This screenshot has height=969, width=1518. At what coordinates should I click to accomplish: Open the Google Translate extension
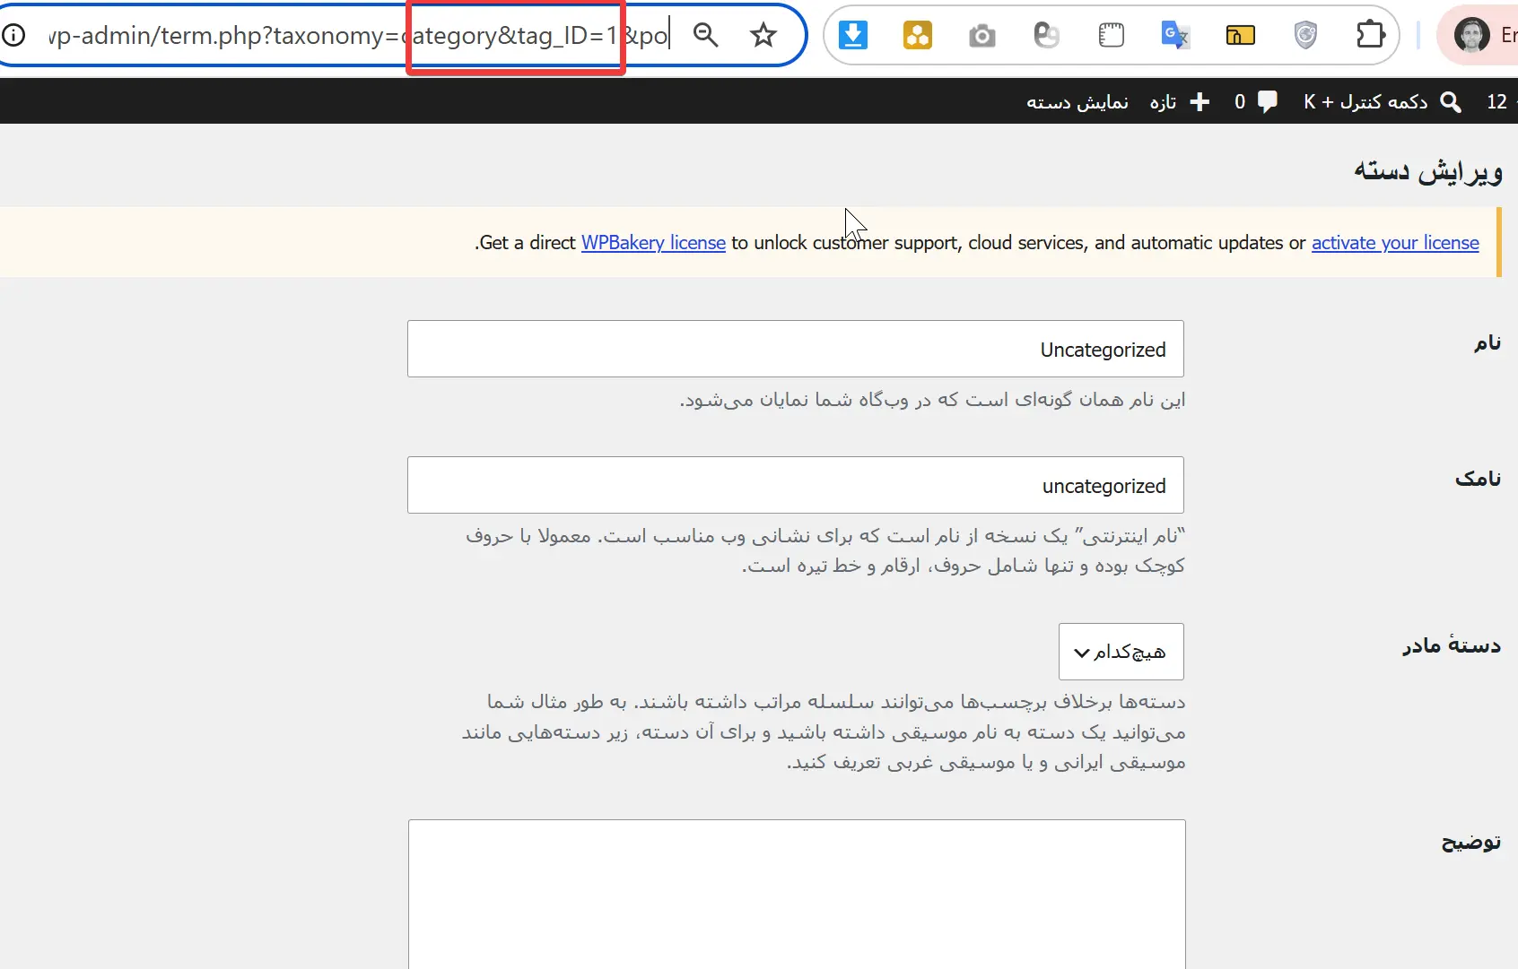pos(1175,36)
